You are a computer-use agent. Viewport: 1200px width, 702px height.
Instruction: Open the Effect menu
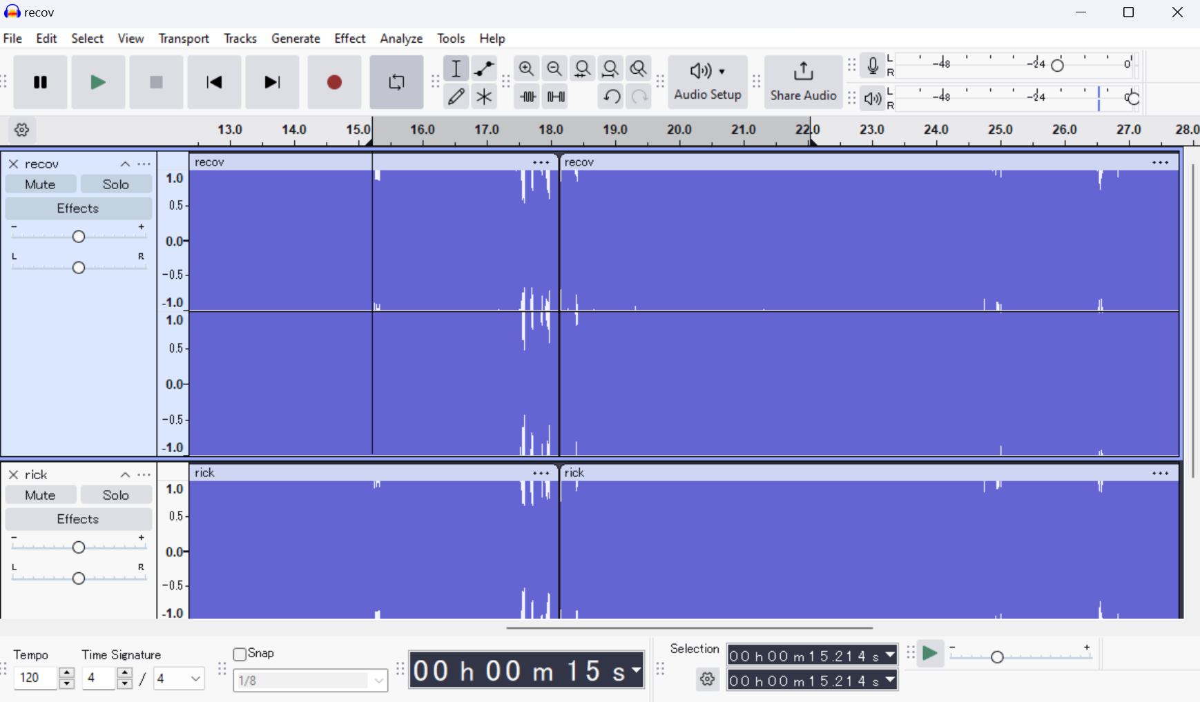coord(349,39)
